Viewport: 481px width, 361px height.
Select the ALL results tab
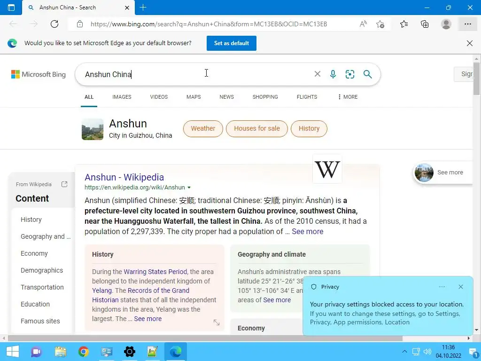coord(89,97)
